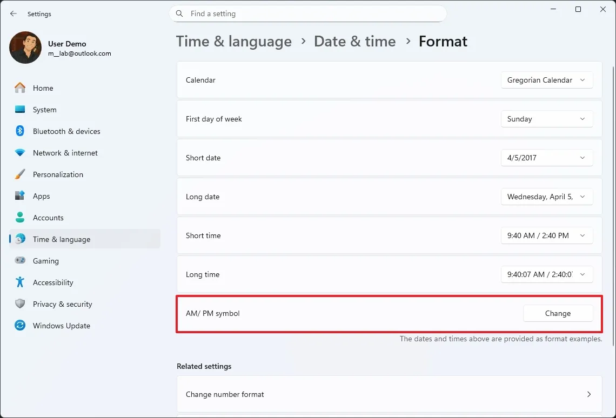Open Personalization settings
616x418 pixels.
click(x=58, y=174)
